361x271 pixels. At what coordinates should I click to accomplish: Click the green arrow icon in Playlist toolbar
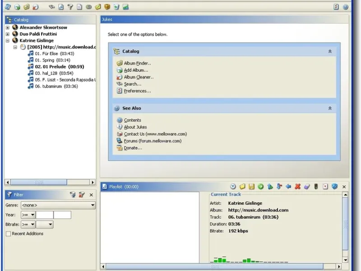(x=261, y=187)
